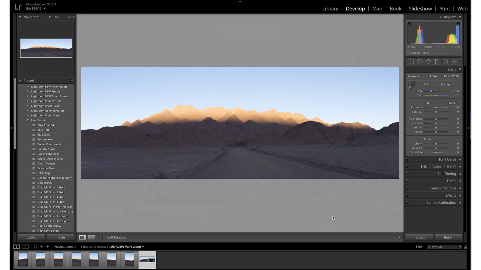Click the Loupe view icon in toolbar

[x=82, y=237]
